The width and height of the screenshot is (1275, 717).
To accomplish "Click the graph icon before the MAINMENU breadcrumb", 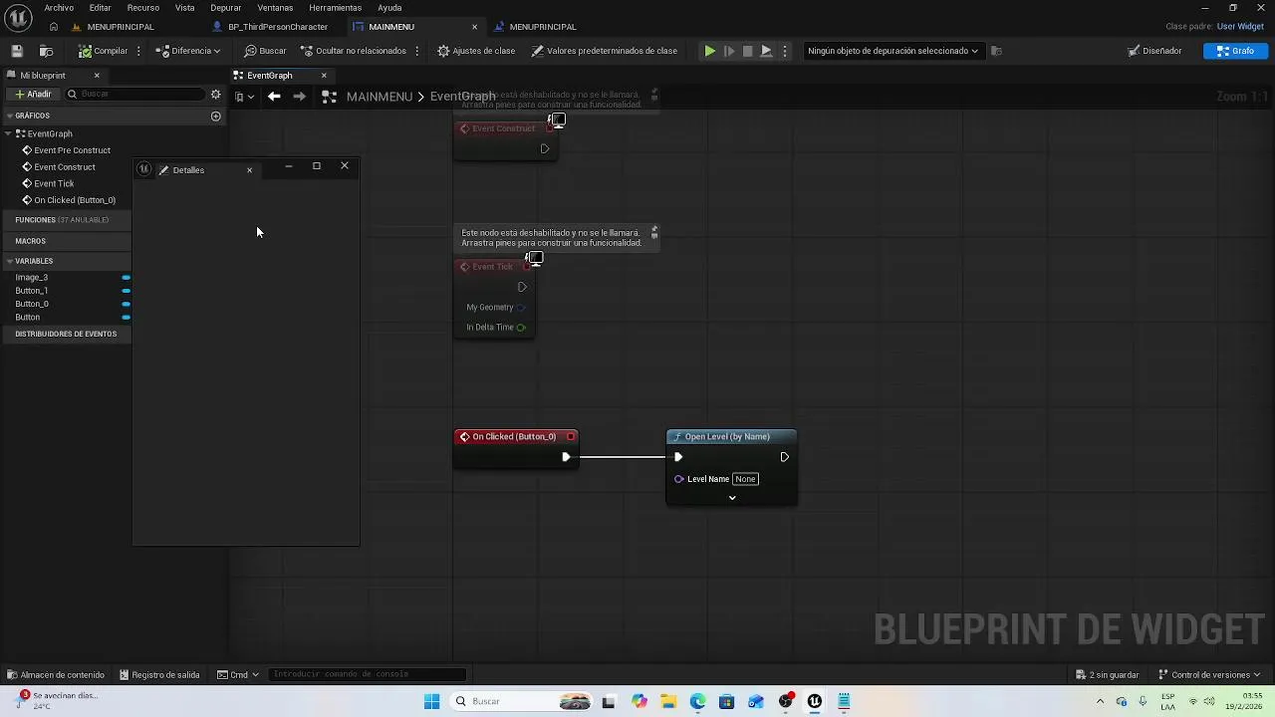I will pos(329,97).
